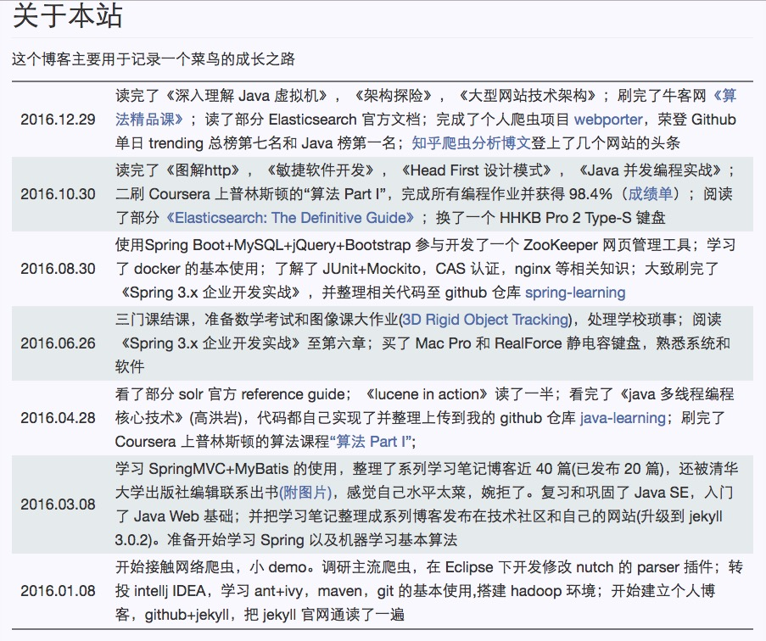Open the spring-learning repository link
Screen dimensions: 766x641
click(x=575, y=293)
